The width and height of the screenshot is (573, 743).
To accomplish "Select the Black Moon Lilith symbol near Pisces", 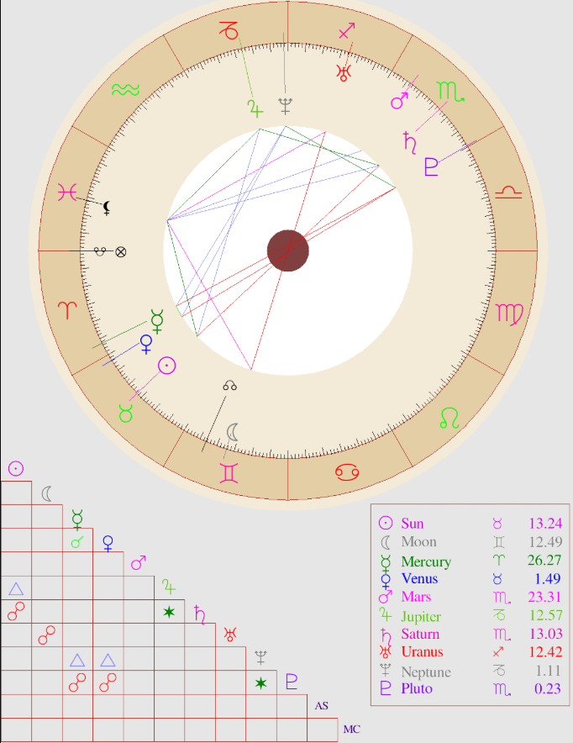I will click(x=107, y=208).
